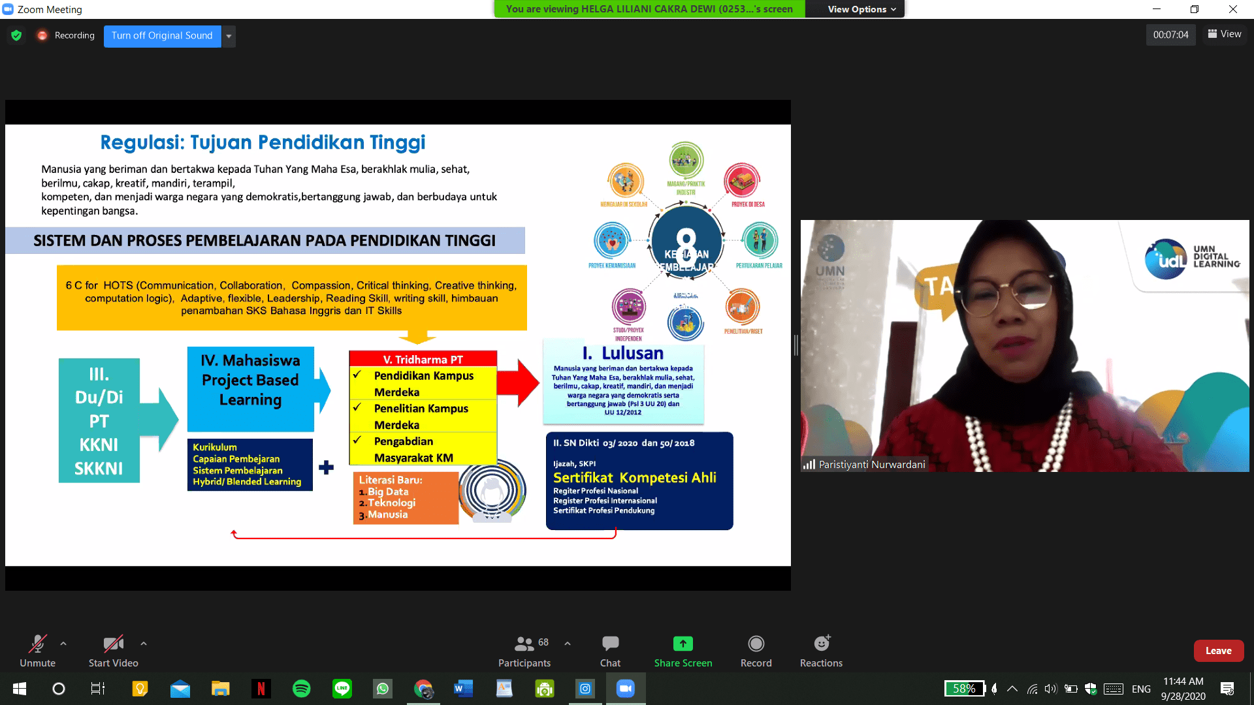This screenshot has height=705, width=1254.
Task: Expand video options arrow beside Start Video
Action: 144,644
